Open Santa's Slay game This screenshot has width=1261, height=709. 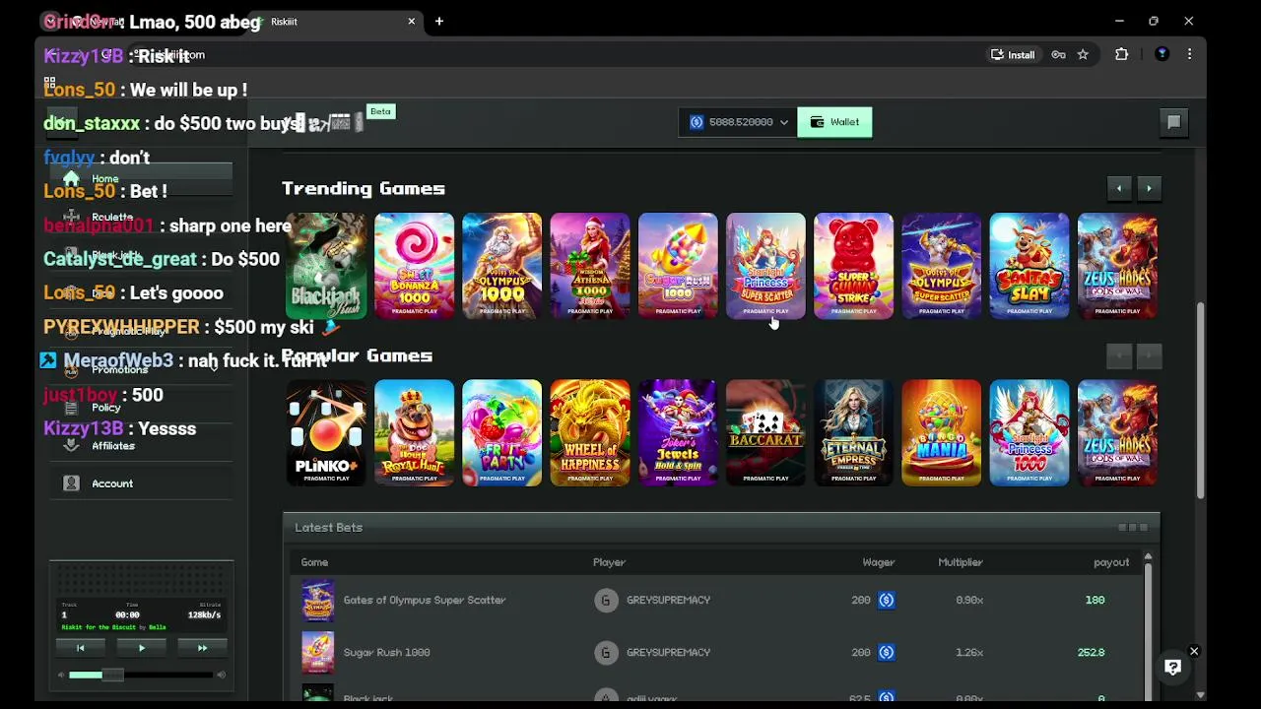click(x=1029, y=266)
